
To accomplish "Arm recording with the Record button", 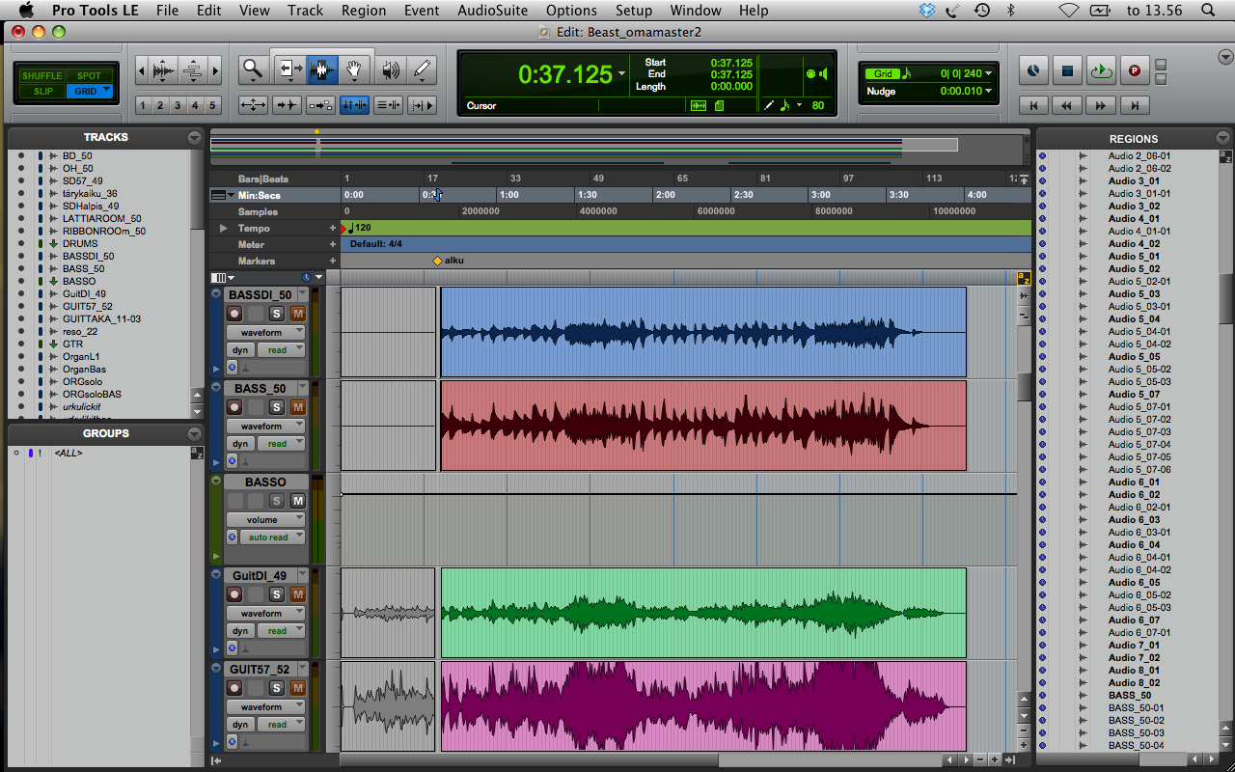I will click(x=1134, y=70).
